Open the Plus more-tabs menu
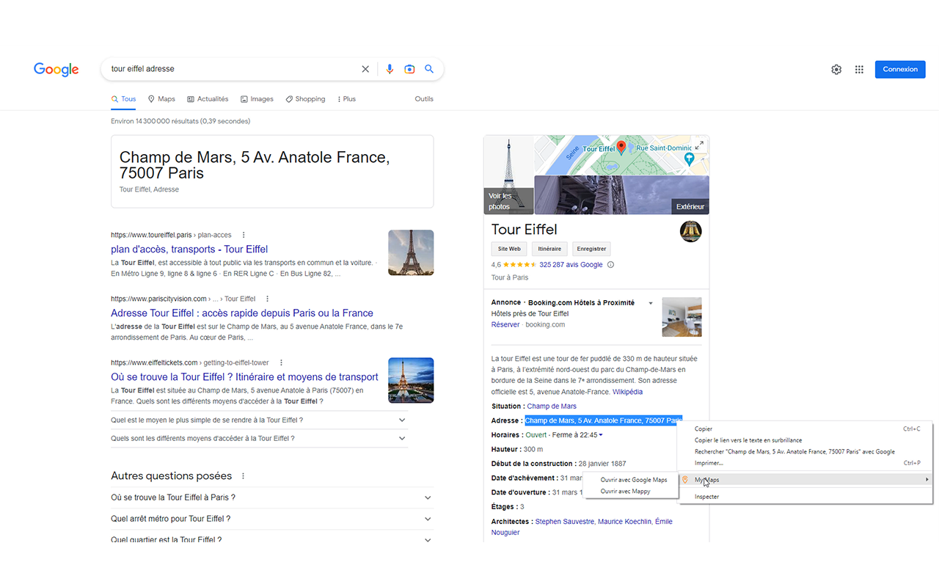This screenshot has height=587, width=939. 346,99
